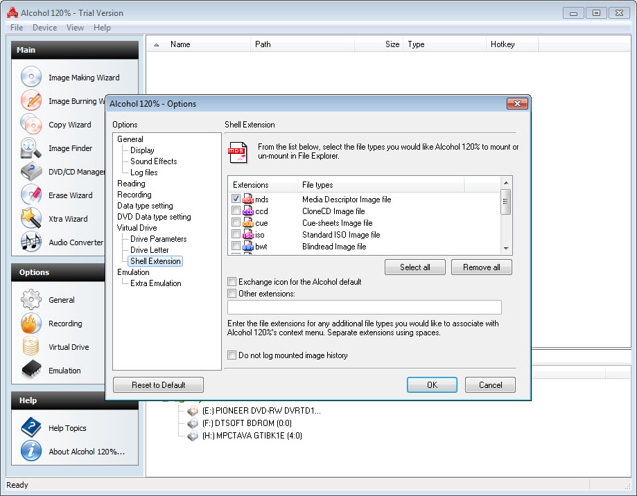Click the File types column header
This screenshot has width=637, height=496.
[x=381, y=185]
